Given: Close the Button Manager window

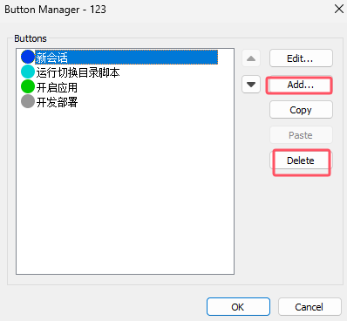Looking at the screenshot, I should (339, 9).
